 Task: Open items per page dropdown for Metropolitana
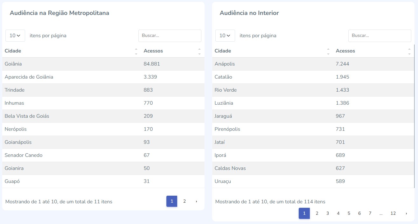(15, 36)
